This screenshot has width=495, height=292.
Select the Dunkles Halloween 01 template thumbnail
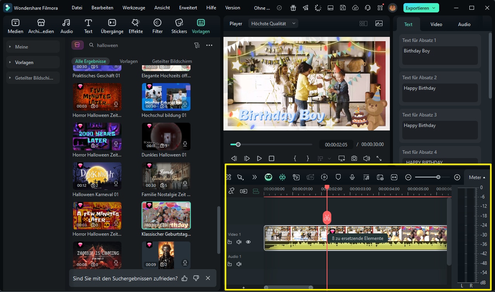166,136
